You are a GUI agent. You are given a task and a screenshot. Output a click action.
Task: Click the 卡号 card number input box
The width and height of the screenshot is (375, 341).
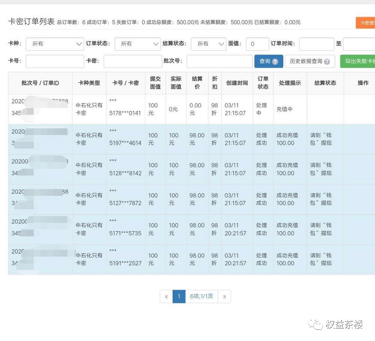pos(54,61)
